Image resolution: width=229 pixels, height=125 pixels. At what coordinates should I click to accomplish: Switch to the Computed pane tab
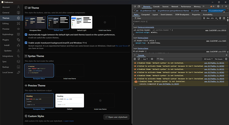[x=145, y=15]
